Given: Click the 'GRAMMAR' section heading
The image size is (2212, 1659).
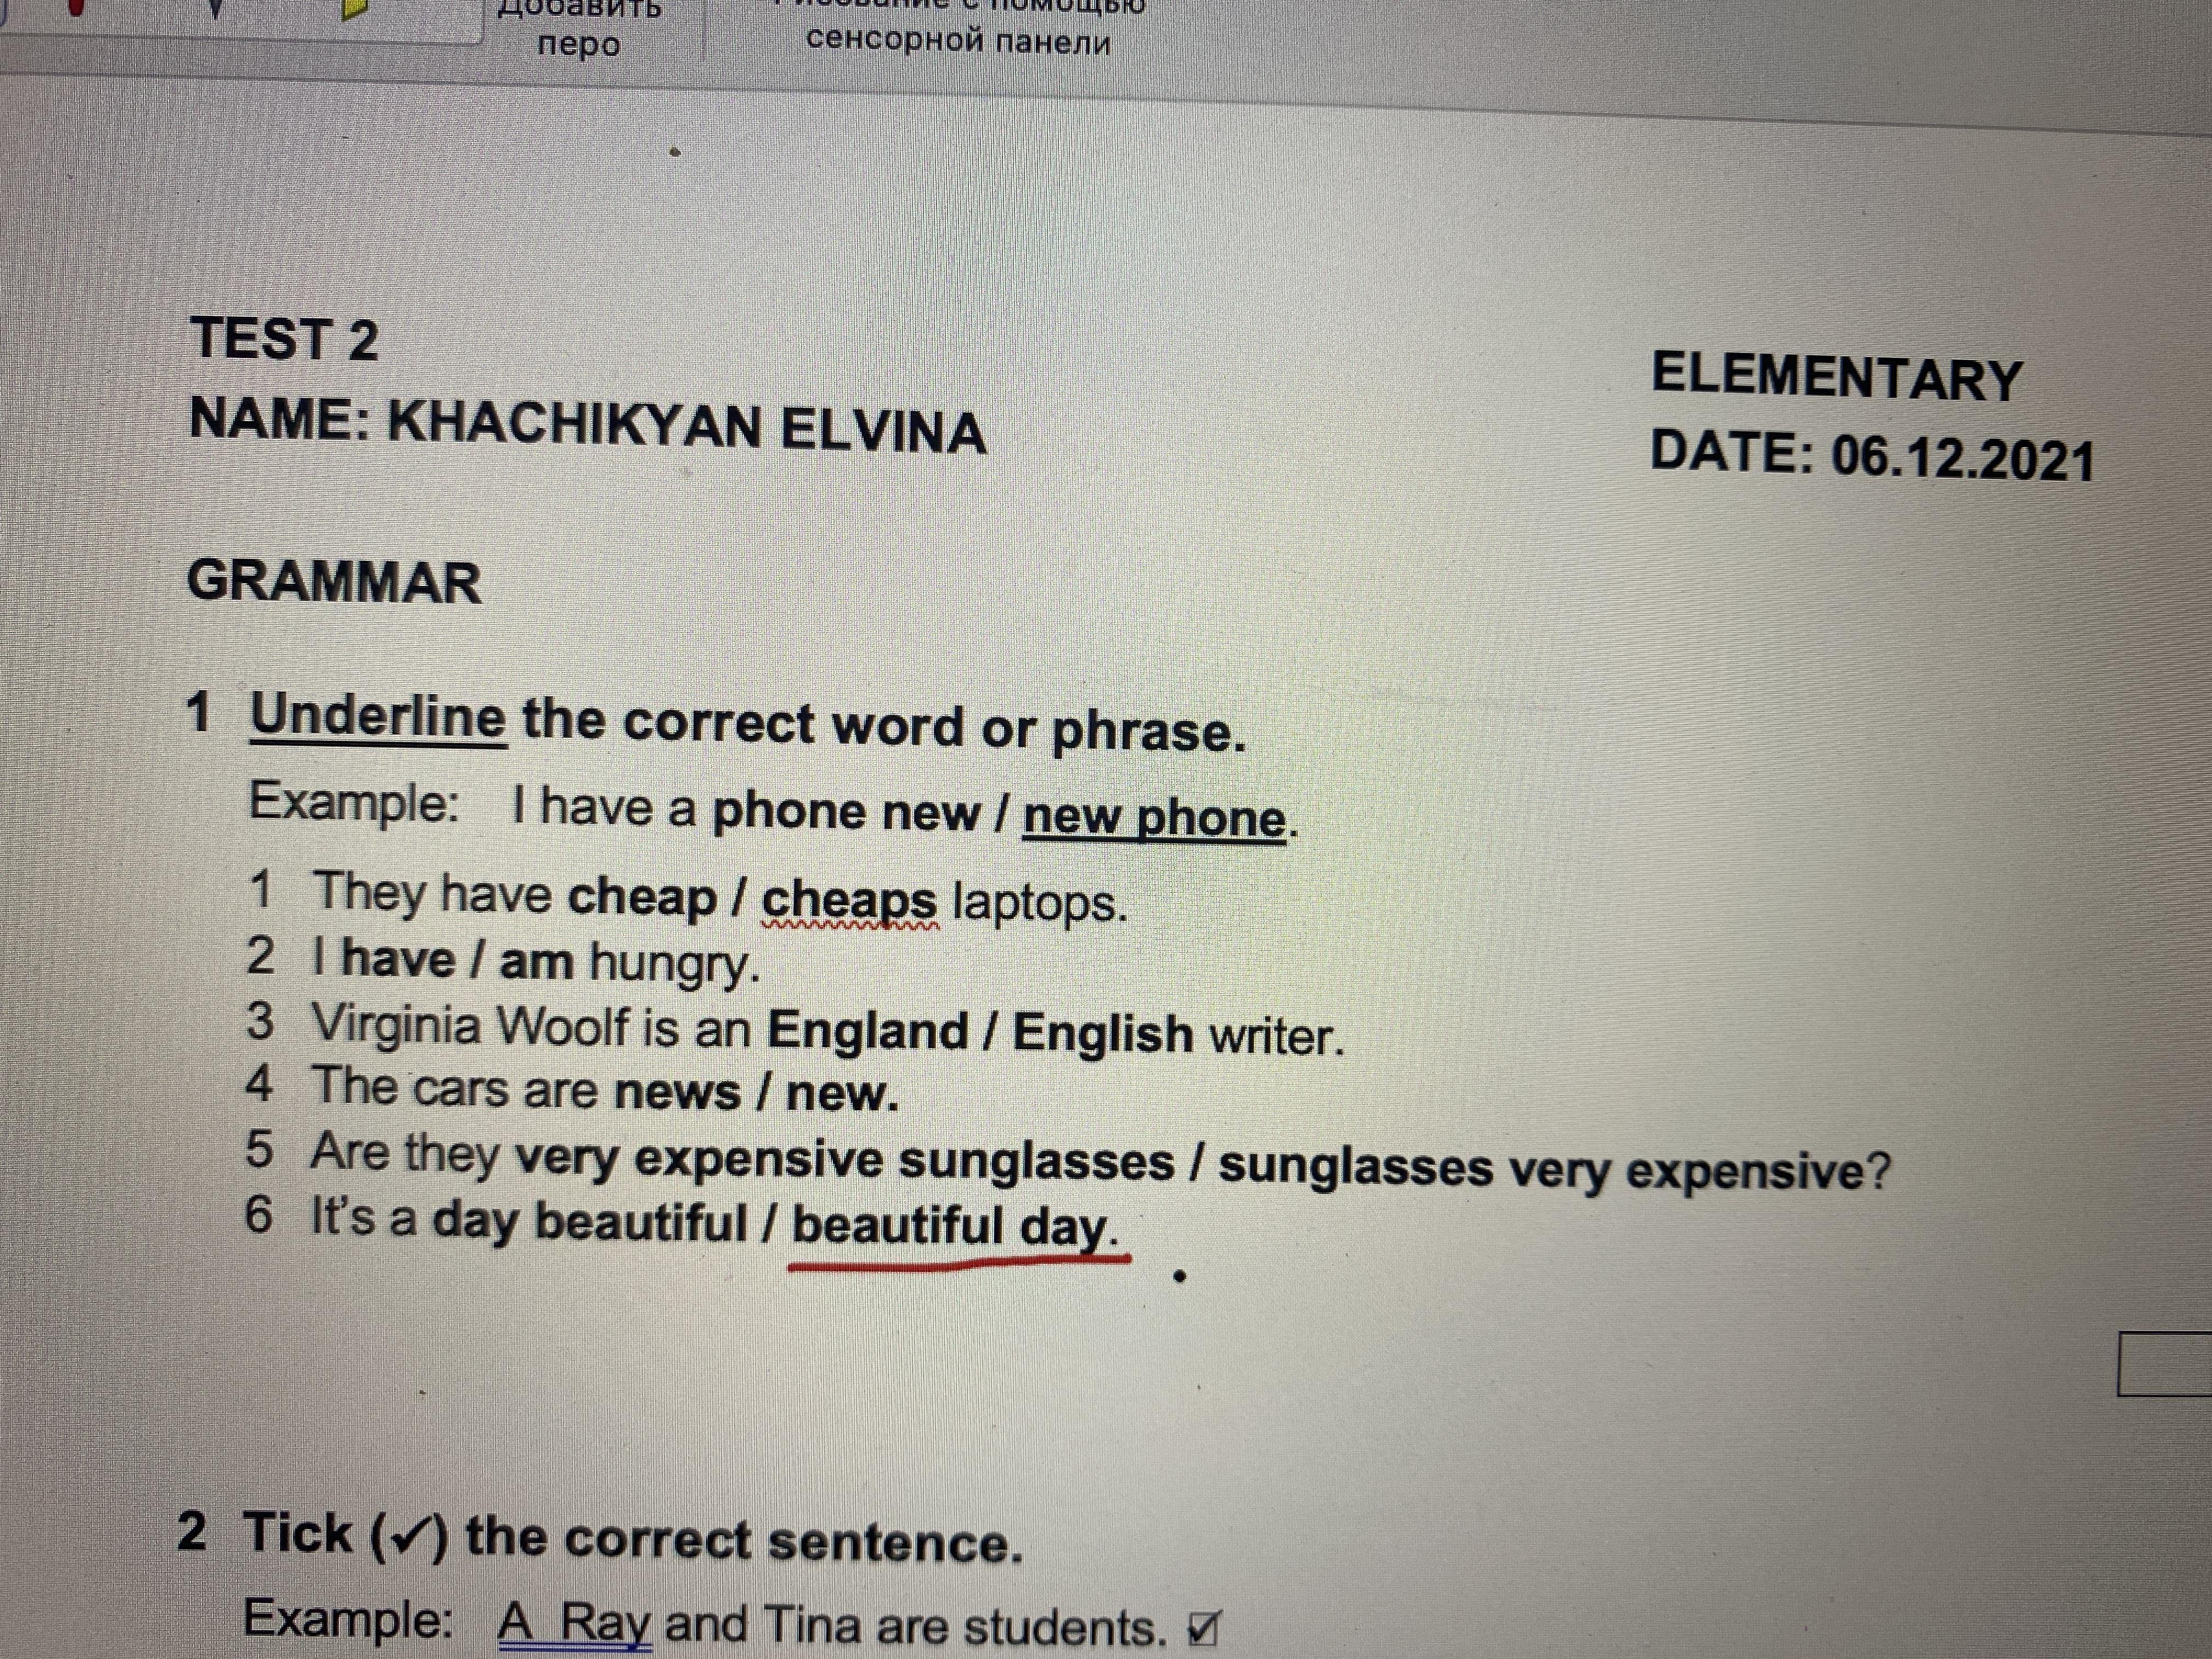Looking at the screenshot, I should [334, 582].
